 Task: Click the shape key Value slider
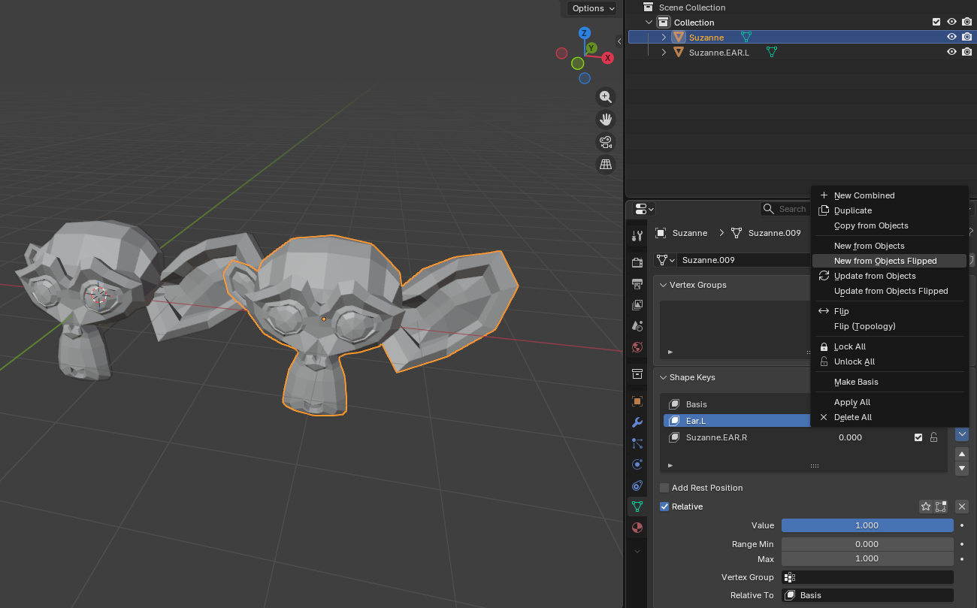tap(867, 525)
